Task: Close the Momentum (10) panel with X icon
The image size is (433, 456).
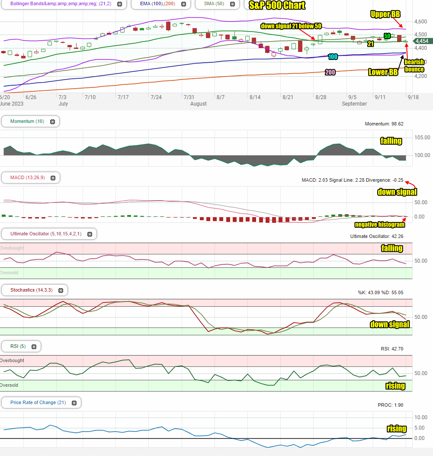Action: pos(52,122)
